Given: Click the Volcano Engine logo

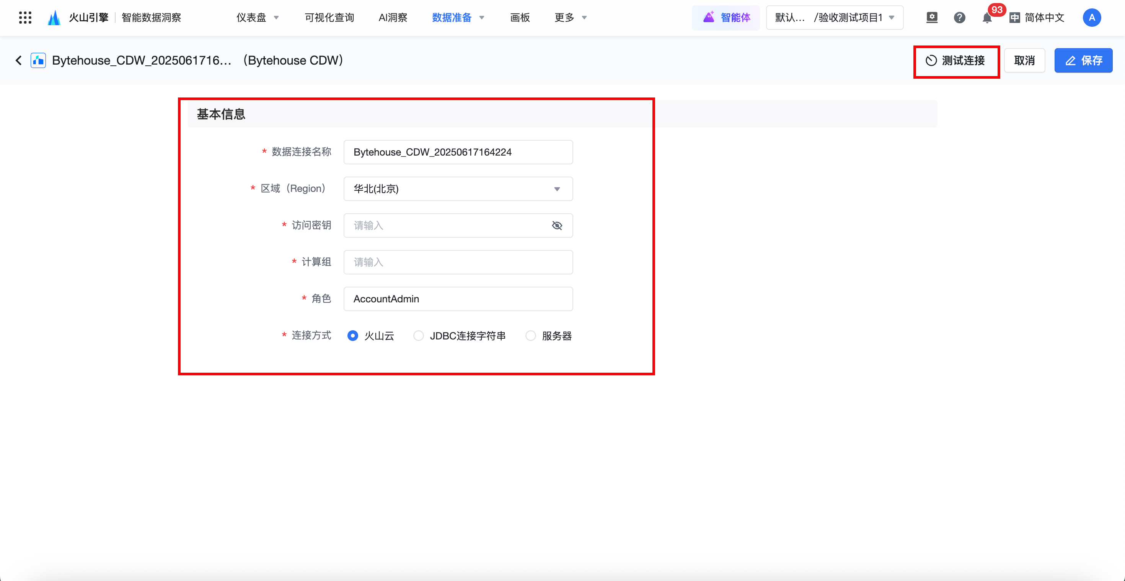Looking at the screenshot, I should (54, 18).
